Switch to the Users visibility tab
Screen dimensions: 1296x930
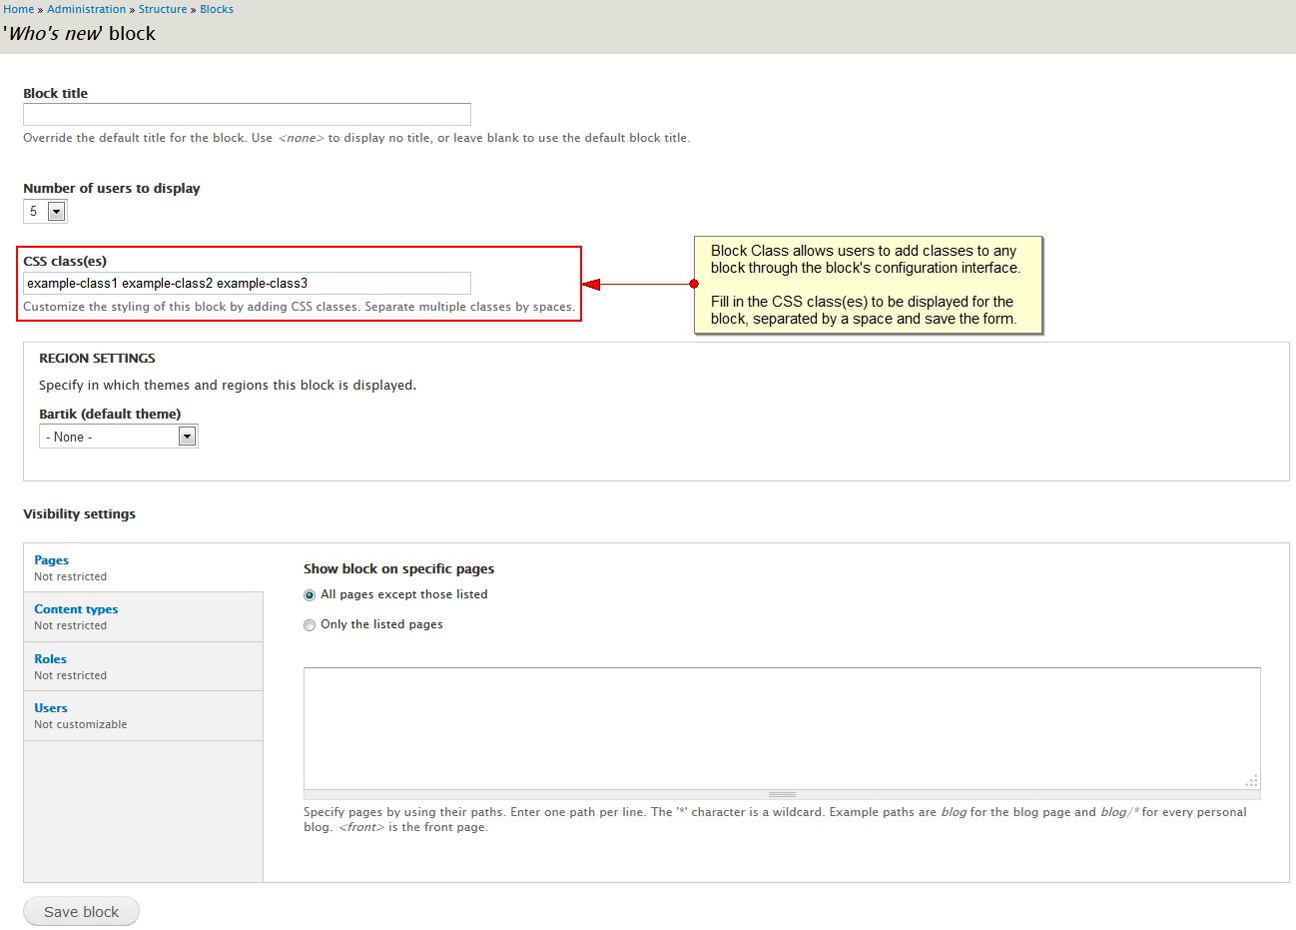pyautogui.click(x=143, y=715)
